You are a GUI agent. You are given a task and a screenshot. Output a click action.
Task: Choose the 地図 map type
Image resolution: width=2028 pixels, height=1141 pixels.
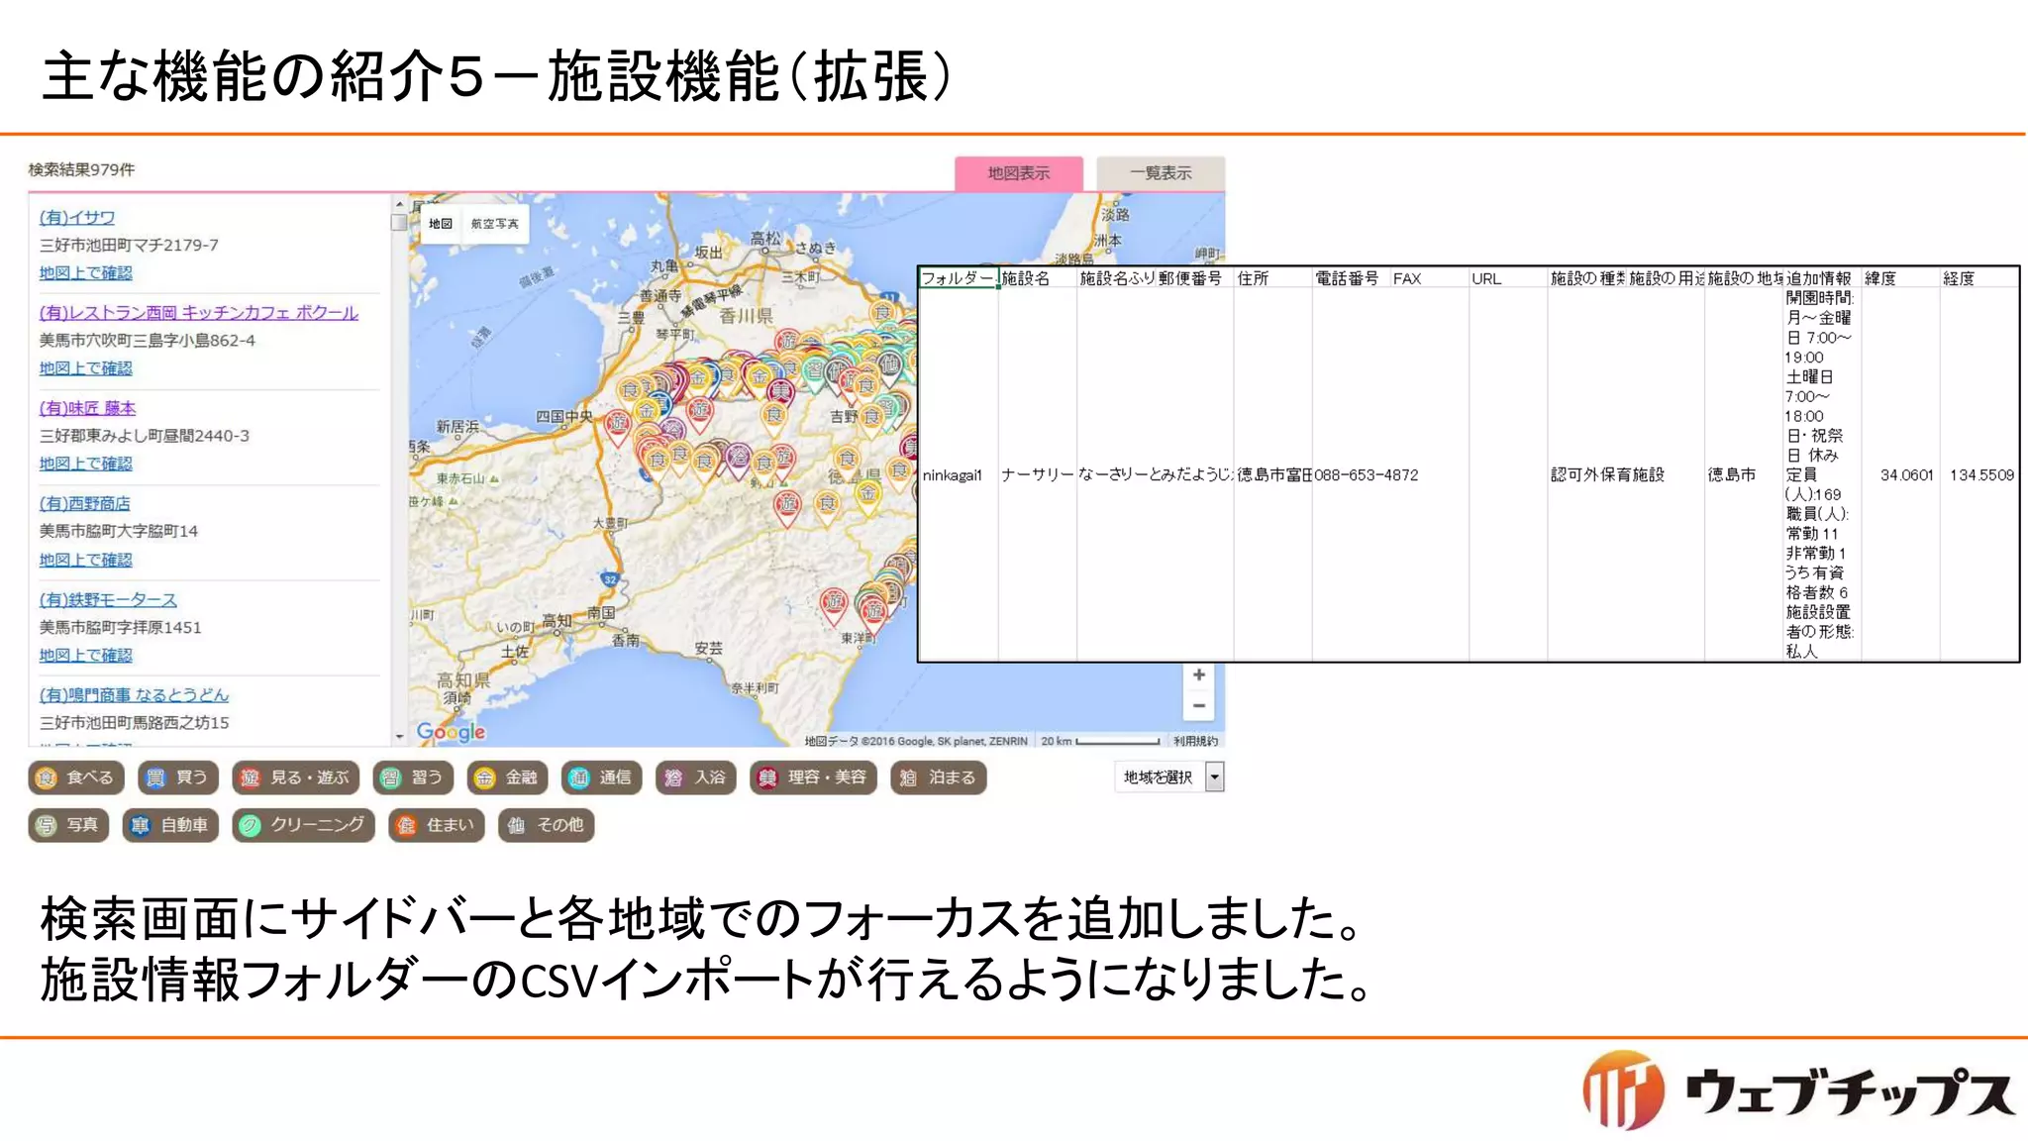(x=441, y=224)
